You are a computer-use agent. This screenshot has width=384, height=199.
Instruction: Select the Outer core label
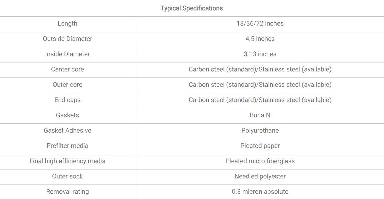67,85
